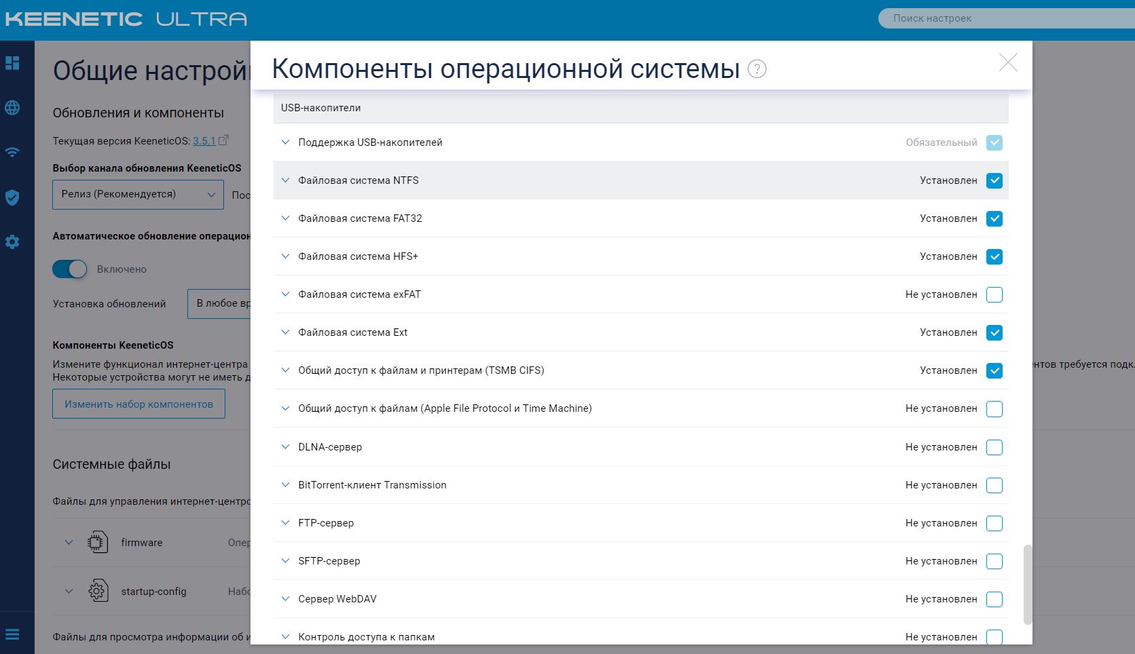This screenshot has height=654, width=1135.
Task: Expand the Сервер WebDAV row
Action: coord(285,599)
